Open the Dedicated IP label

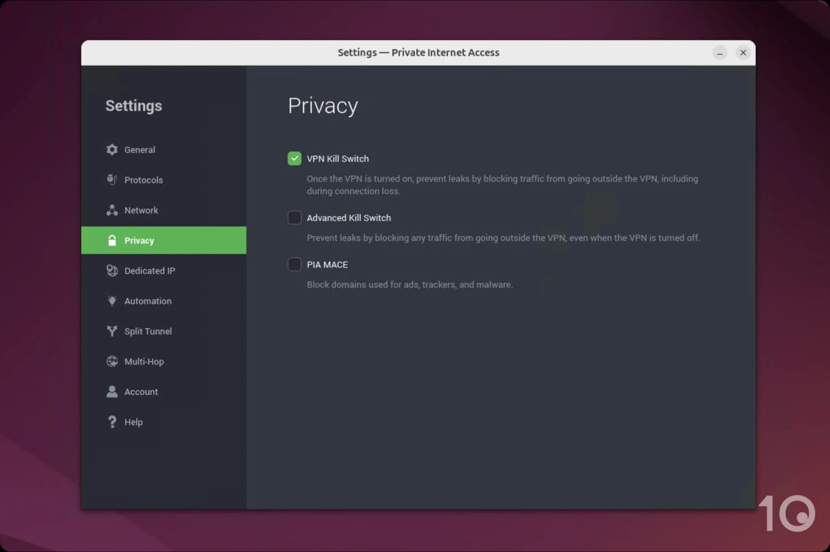(149, 271)
